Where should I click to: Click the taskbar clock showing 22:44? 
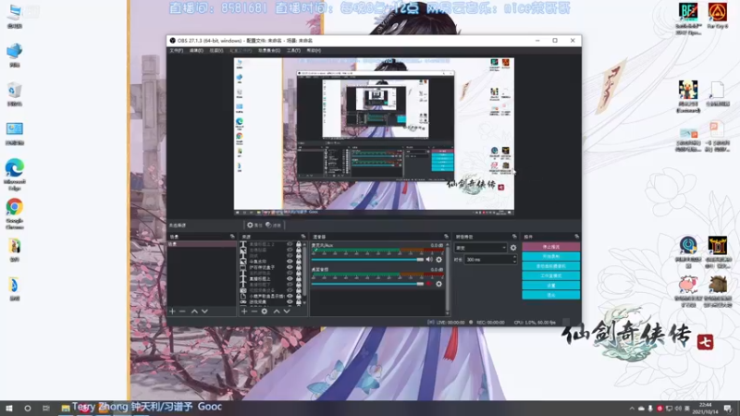click(x=706, y=409)
